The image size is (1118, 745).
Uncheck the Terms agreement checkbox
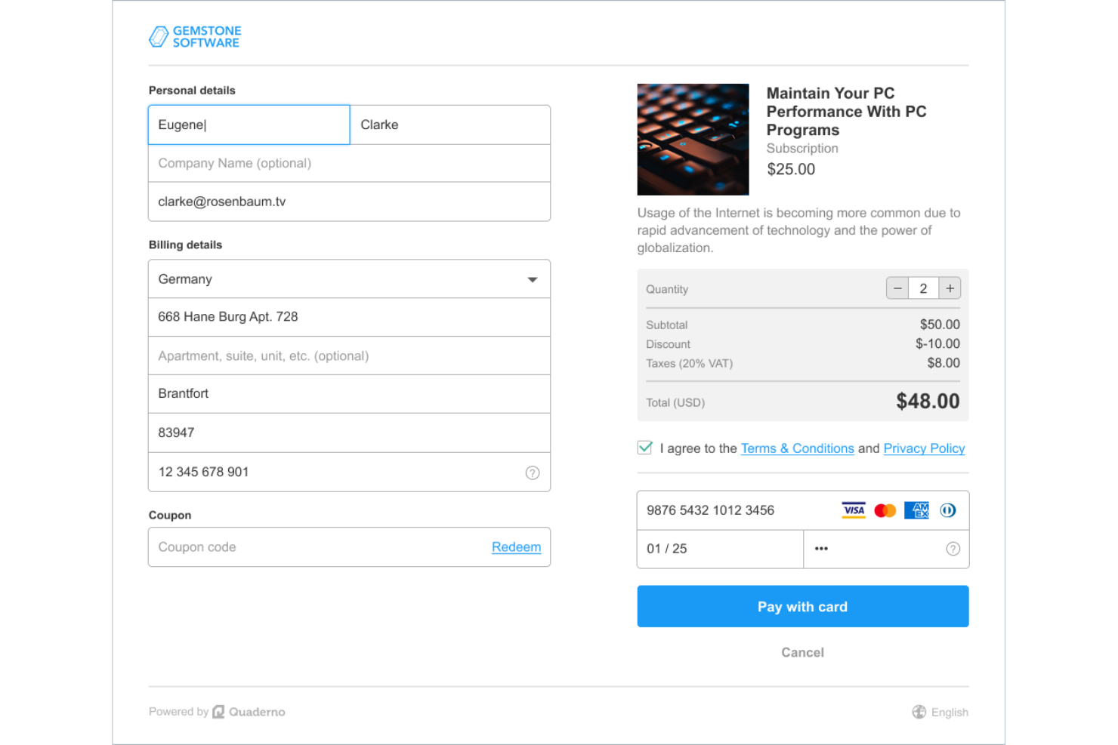(x=645, y=448)
